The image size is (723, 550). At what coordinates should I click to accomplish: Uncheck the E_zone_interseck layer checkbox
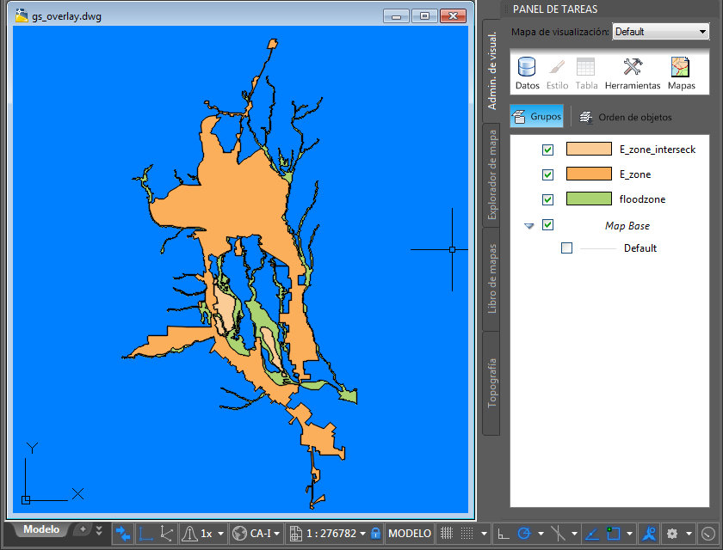tap(547, 150)
